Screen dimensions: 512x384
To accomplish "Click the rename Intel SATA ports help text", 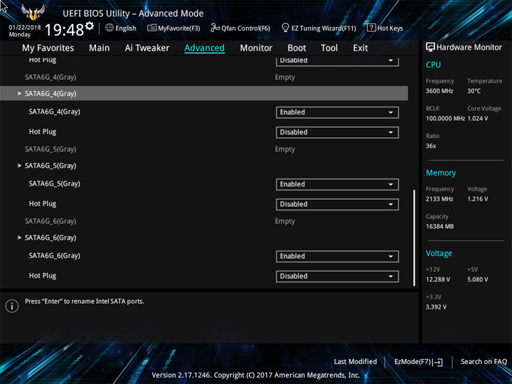I will 85,302.
